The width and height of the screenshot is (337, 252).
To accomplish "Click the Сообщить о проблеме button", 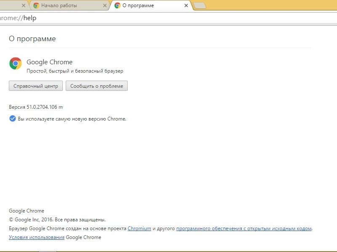I will 96,86.
